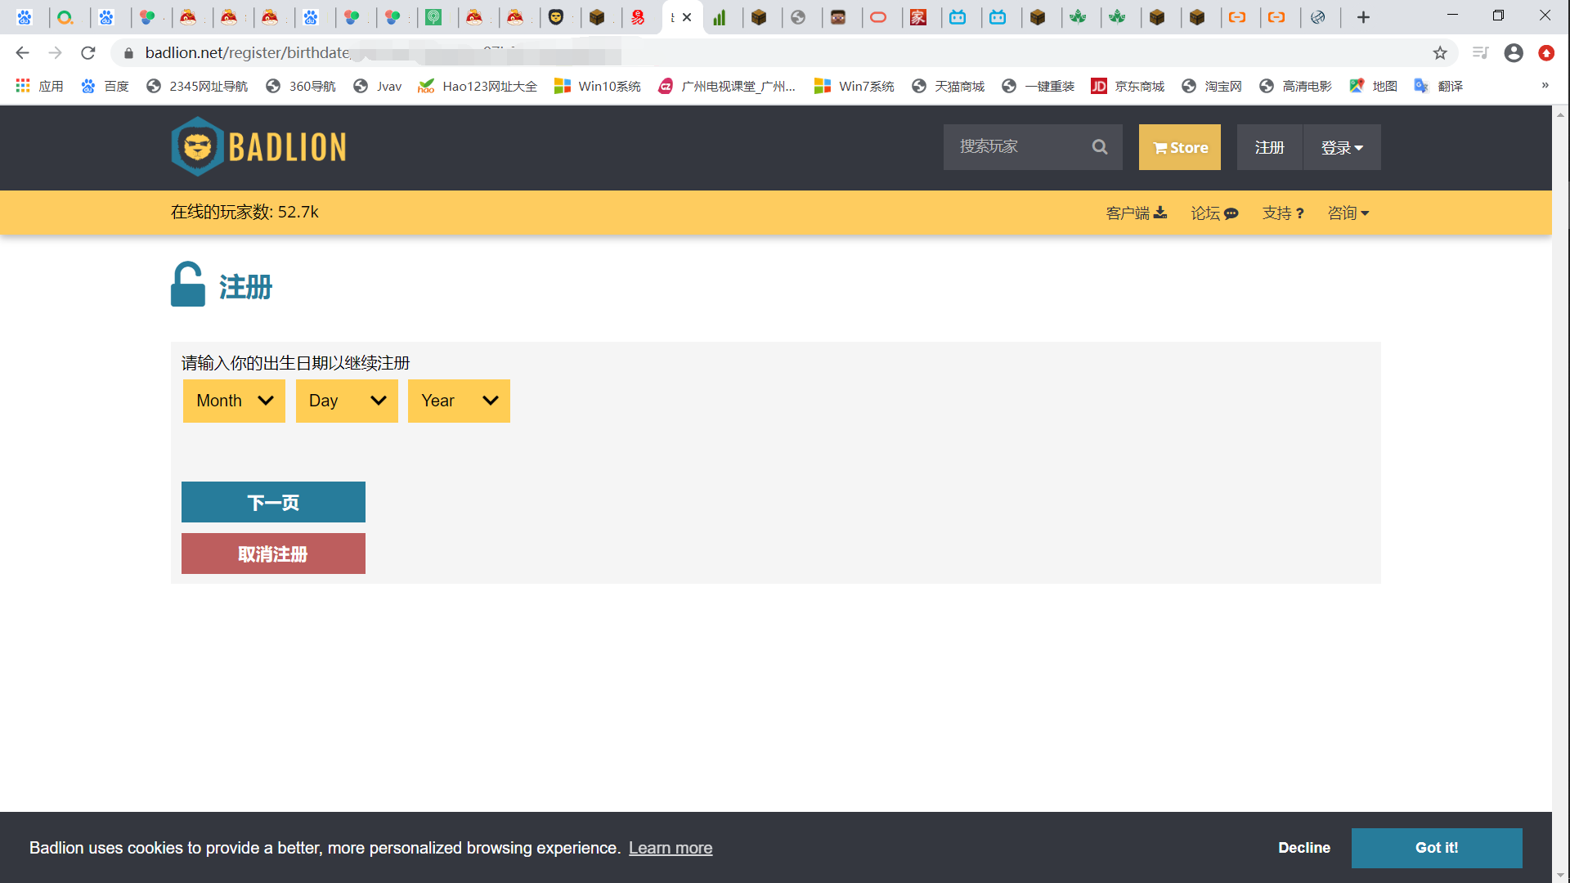
Task: Expand the Year dropdown
Action: coord(459,401)
